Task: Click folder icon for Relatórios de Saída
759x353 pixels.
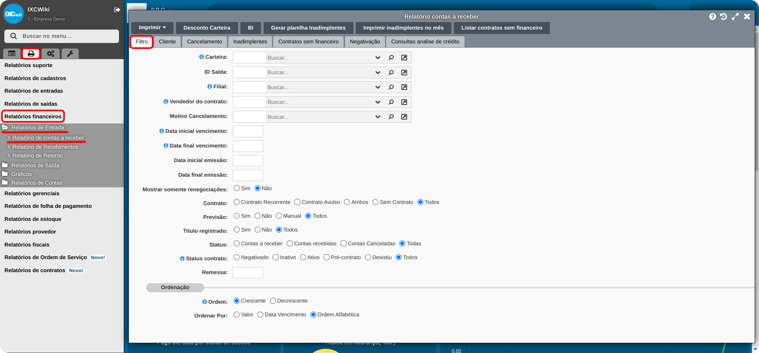Action: [5, 165]
